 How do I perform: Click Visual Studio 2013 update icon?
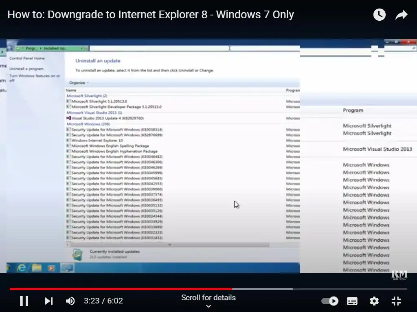click(x=68, y=118)
